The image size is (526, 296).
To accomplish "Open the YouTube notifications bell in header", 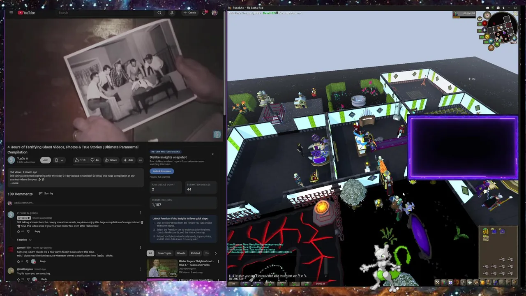I will 204,13.
